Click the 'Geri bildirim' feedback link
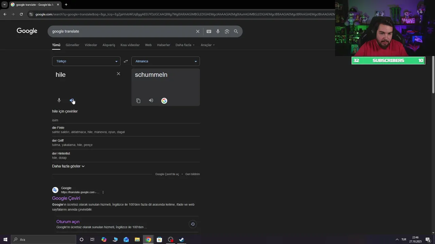This screenshot has width=435, height=244. point(192,174)
